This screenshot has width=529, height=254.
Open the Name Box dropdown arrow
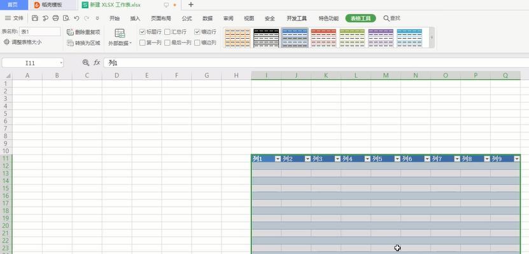(61, 63)
